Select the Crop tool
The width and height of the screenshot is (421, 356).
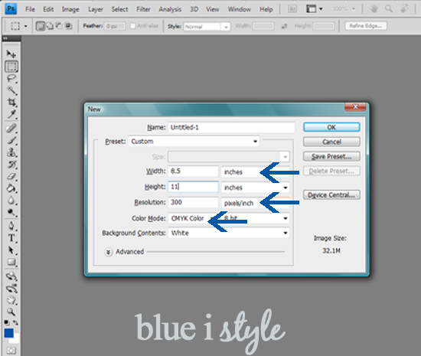pyautogui.click(x=11, y=103)
